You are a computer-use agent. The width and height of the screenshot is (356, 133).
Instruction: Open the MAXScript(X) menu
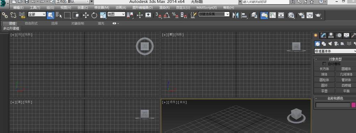pyautogui.click(x=206, y=7)
